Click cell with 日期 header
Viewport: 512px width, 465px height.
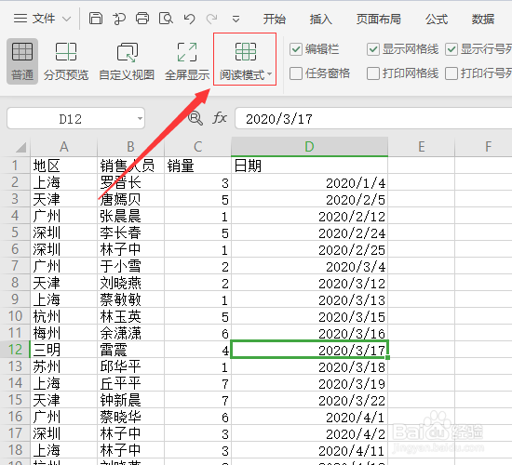coord(309,166)
